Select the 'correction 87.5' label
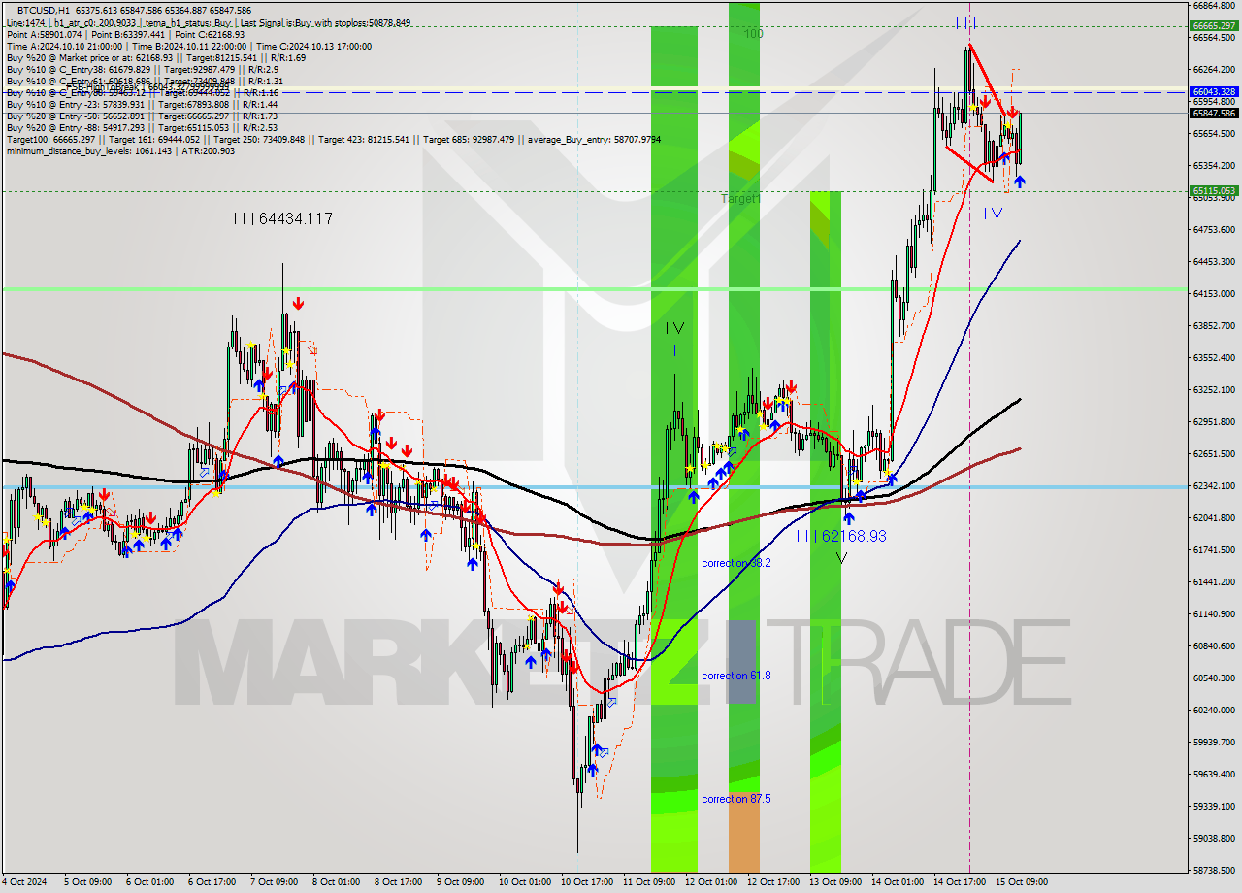The image size is (1242, 893). [736, 799]
